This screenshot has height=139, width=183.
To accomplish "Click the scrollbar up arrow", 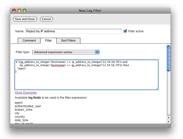I will (x=168, y=117).
